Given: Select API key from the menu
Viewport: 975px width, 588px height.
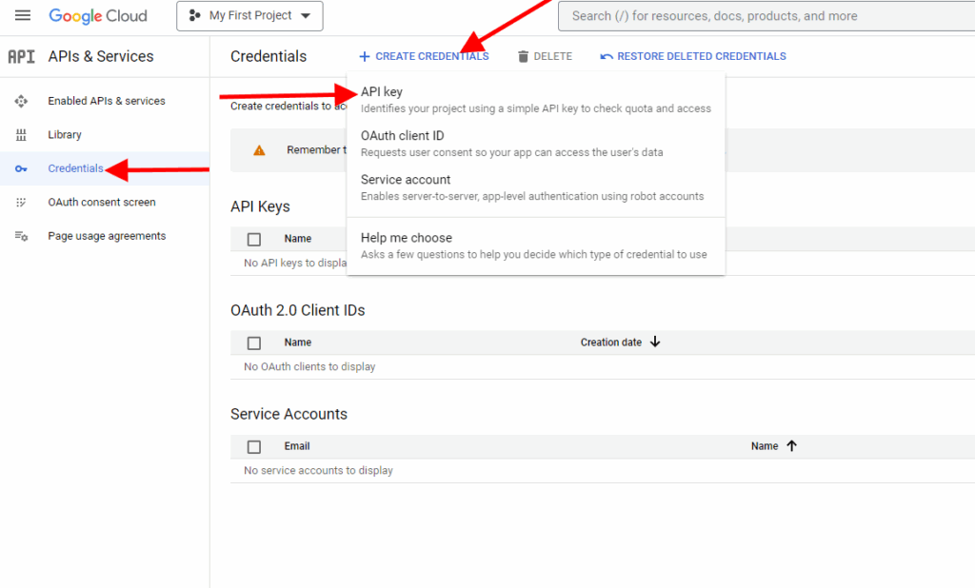Looking at the screenshot, I should coord(382,92).
